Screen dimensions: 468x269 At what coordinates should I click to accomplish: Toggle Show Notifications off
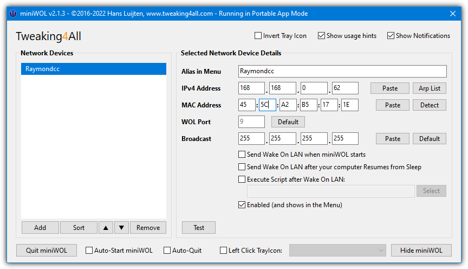(391, 36)
